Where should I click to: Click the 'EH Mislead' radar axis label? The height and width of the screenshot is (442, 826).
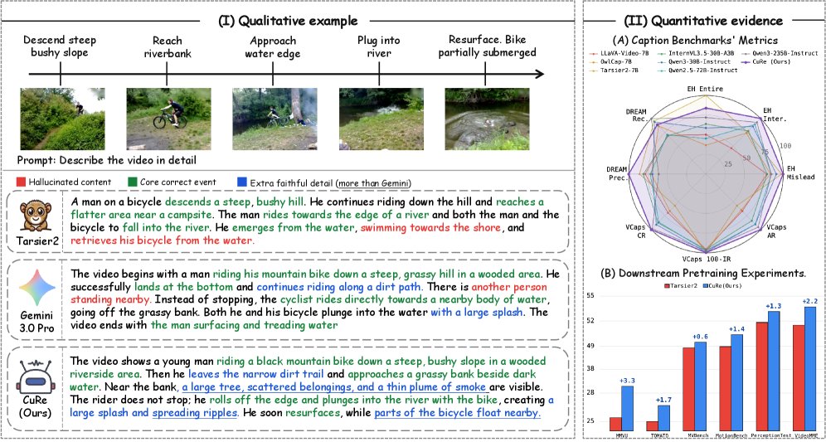[x=800, y=172]
